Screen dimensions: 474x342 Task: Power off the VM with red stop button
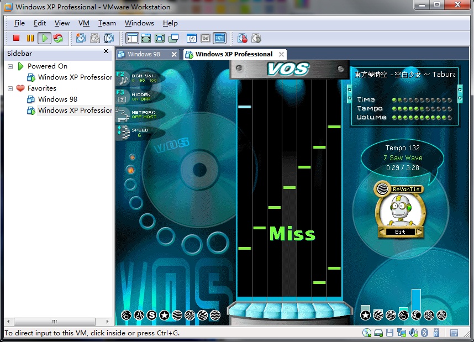(17, 38)
